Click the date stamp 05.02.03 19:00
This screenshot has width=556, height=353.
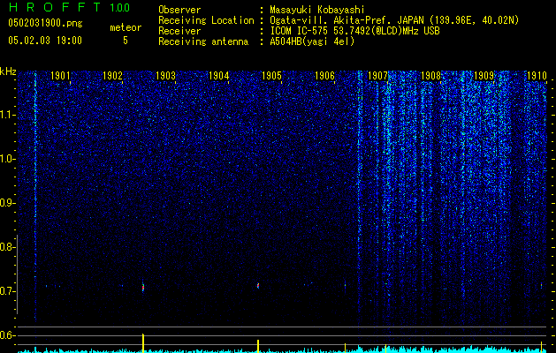pos(45,41)
